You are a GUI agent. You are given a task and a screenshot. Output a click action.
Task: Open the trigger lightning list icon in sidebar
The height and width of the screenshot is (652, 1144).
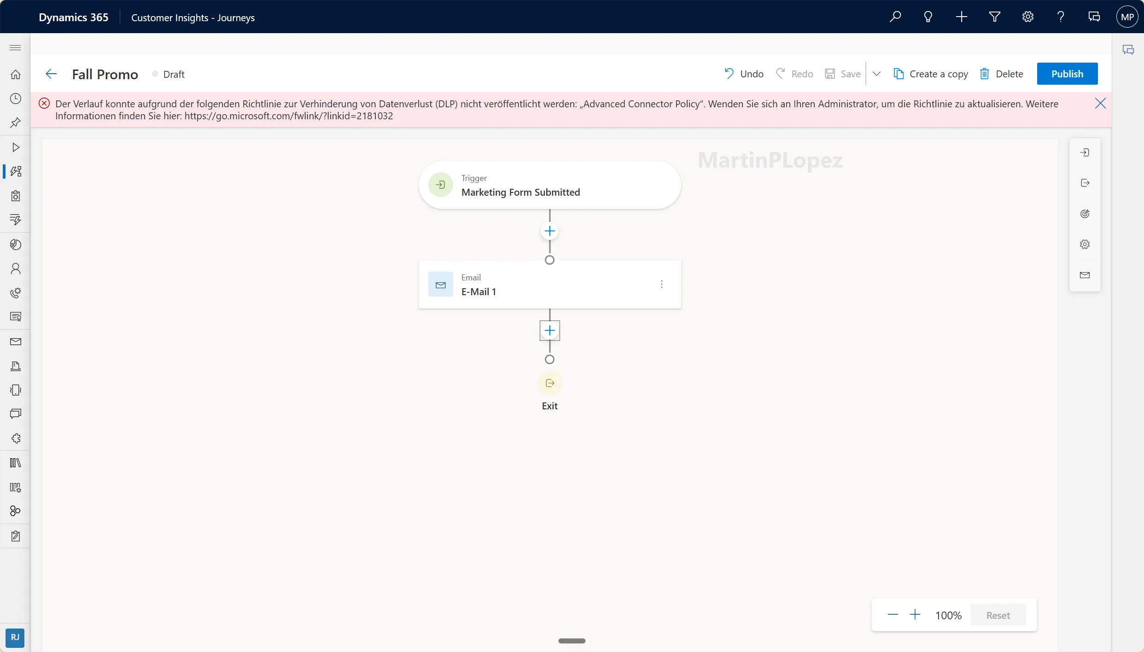tap(15, 220)
